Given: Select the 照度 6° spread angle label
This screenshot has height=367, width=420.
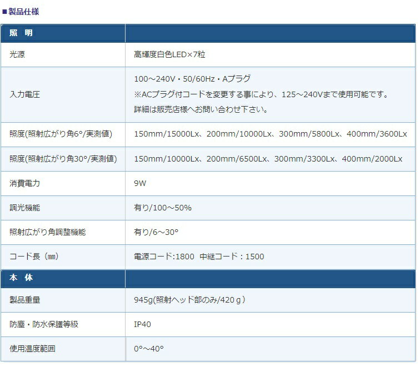Looking at the screenshot, I should point(61,134).
